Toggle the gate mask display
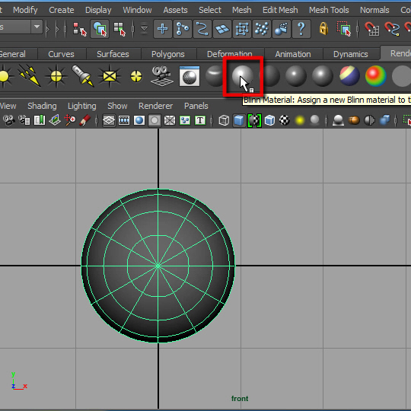 [x=155, y=120]
